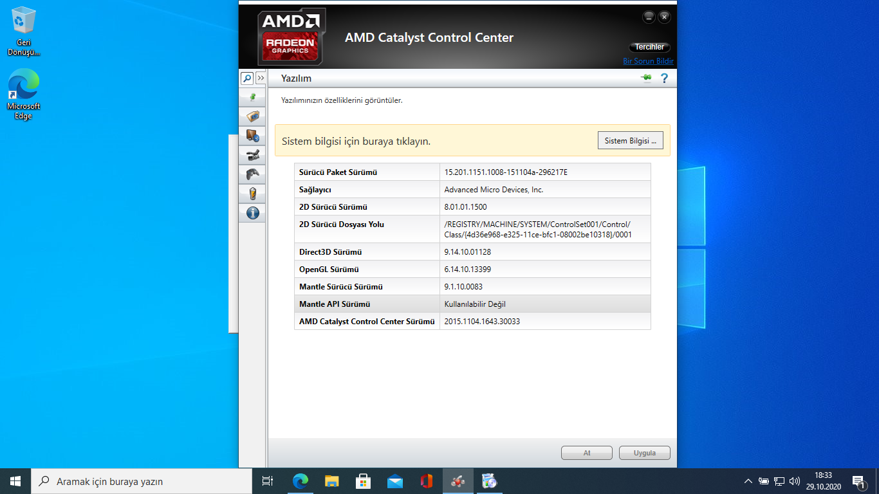Click the green pin icon beside help
Viewport: 879px width, 494px height.
[646, 78]
